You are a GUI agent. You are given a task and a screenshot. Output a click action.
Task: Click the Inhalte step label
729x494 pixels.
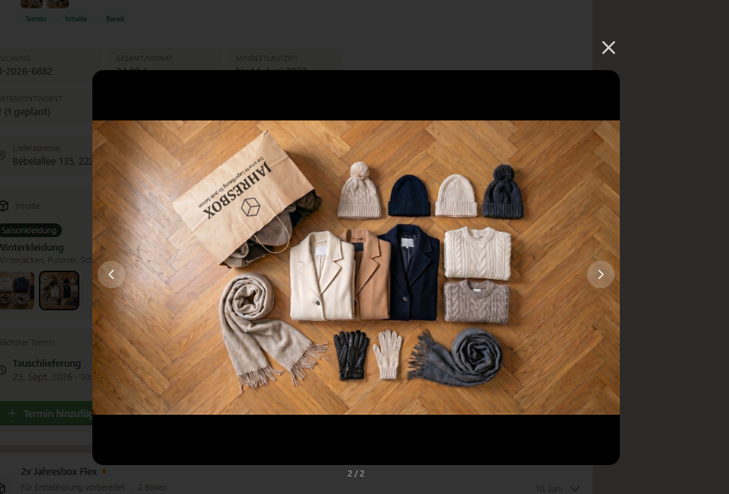pos(76,19)
